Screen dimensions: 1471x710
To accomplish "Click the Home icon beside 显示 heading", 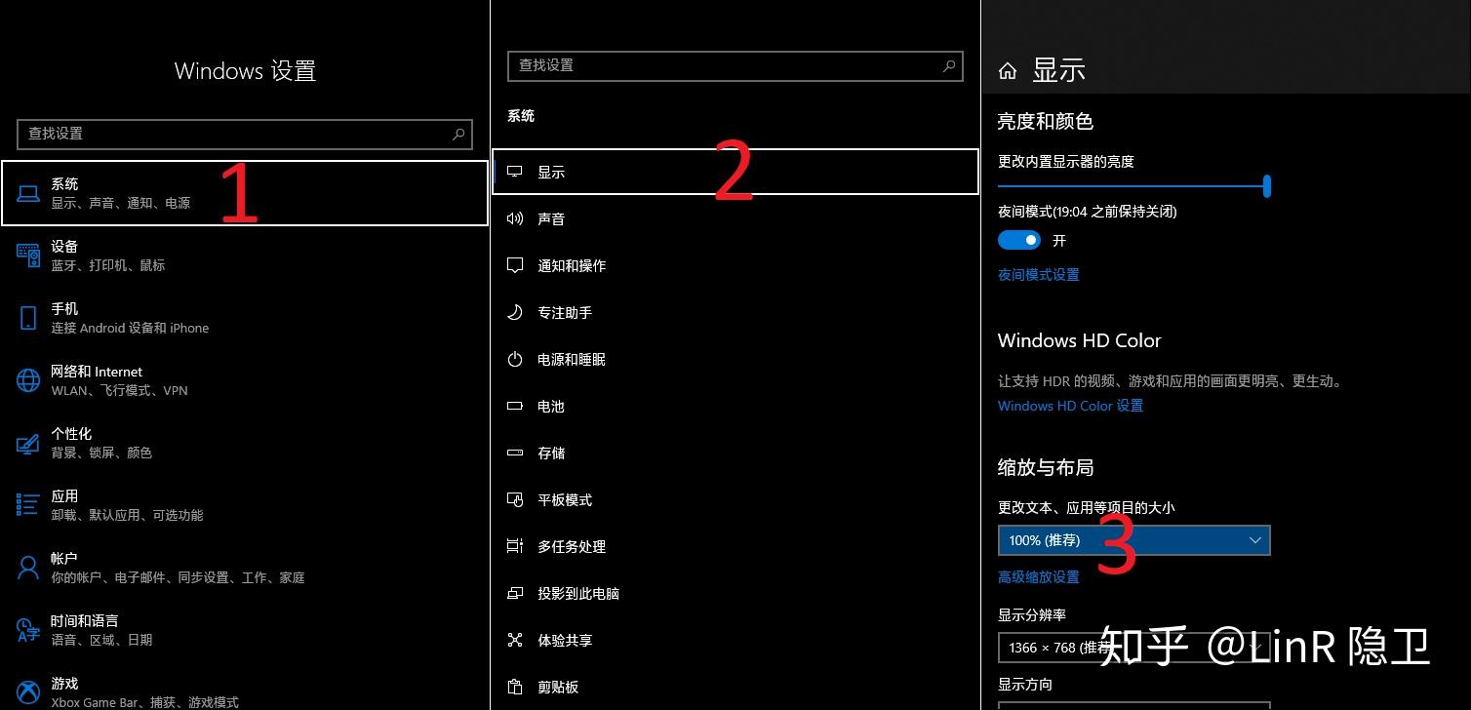I will (1009, 68).
